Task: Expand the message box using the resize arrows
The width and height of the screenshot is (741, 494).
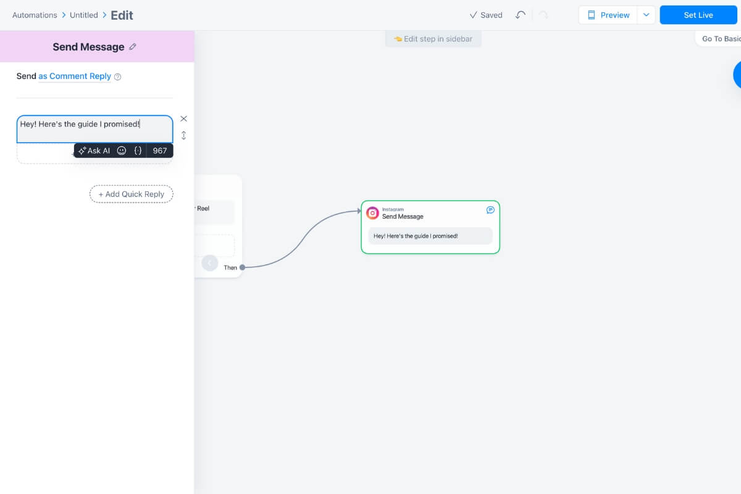Action: pos(183,135)
